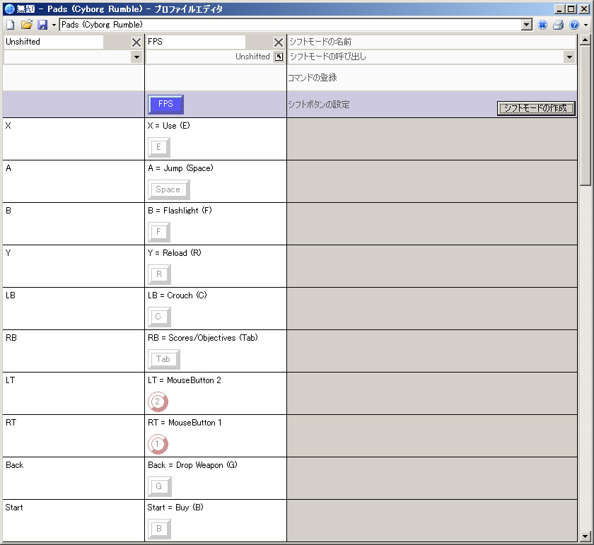Click the mouse button 2 icon for LT

click(x=158, y=402)
